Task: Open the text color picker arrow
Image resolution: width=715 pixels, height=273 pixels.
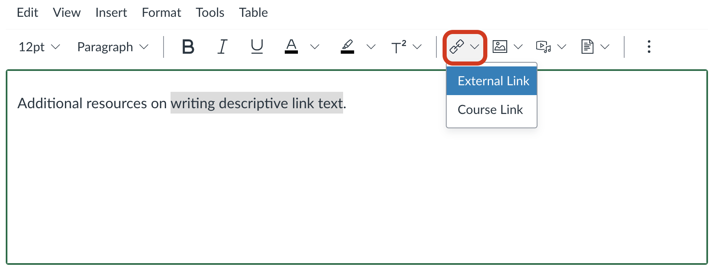Action: coord(315,47)
